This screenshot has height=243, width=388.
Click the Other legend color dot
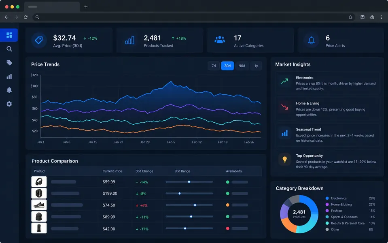(x=327, y=229)
